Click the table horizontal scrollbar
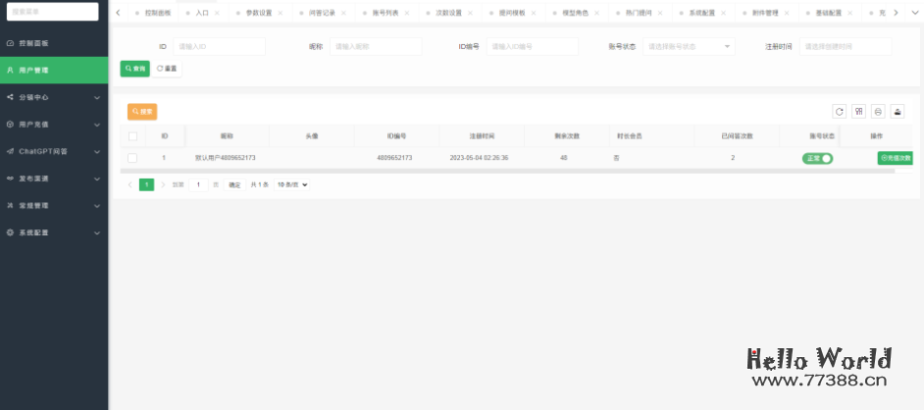Screen dimensions: 924x410 point(507,171)
